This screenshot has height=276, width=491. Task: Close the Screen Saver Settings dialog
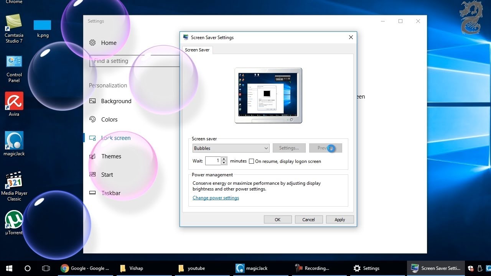pos(351,37)
